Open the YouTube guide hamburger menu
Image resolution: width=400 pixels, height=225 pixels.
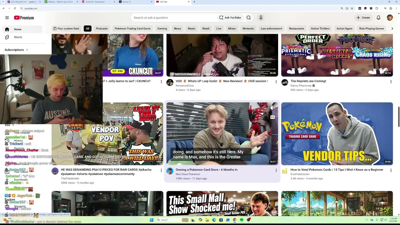coord(7,18)
